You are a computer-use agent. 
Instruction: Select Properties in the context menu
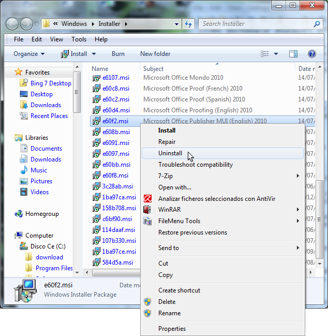222,329
